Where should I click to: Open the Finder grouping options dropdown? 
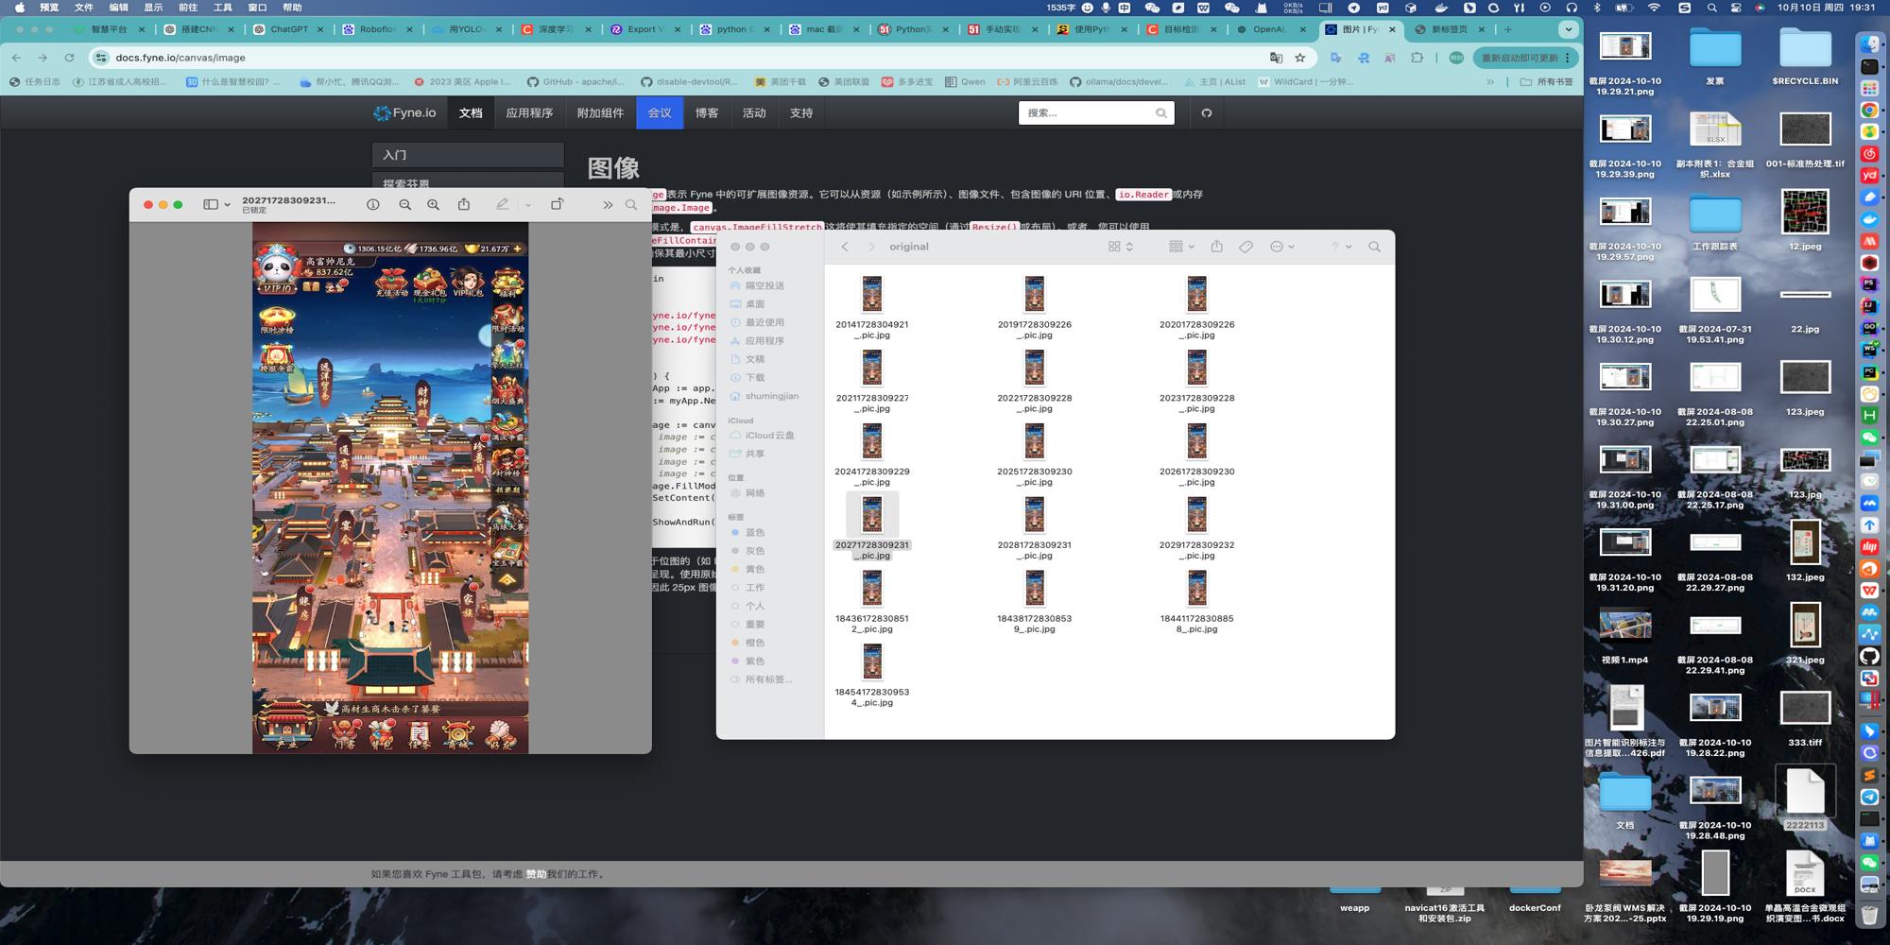point(1181,247)
